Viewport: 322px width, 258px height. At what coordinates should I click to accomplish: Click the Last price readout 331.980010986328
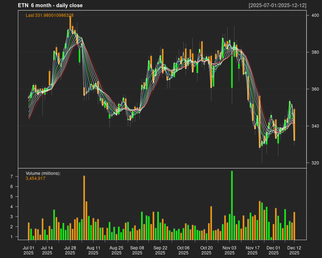click(x=49, y=15)
